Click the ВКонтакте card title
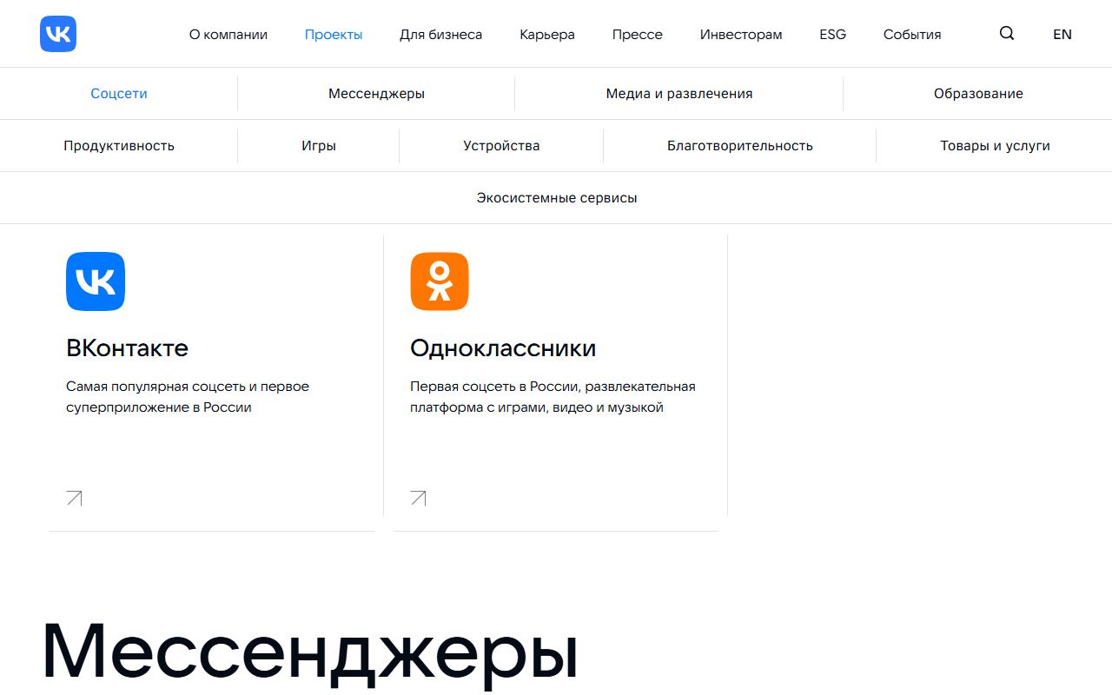This screenshot has height=695, width=1112. [127, 348]
